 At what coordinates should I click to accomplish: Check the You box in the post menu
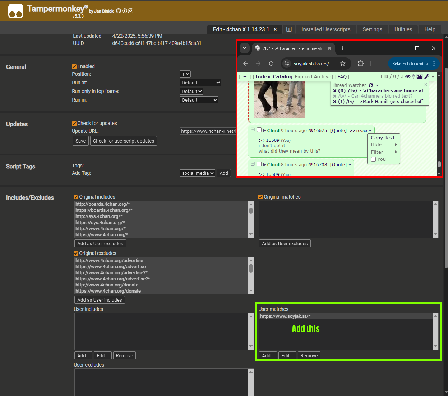click(374, 159)
